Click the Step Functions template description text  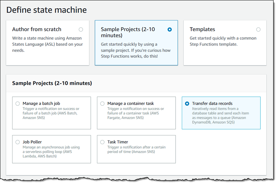point(223,41)
